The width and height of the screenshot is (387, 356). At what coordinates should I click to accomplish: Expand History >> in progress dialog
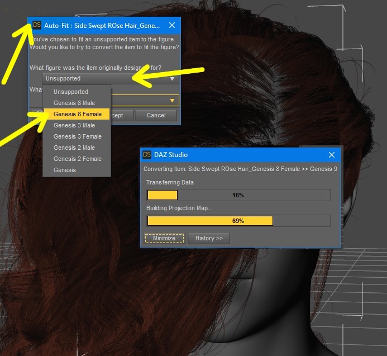click(x=209, y=238)
